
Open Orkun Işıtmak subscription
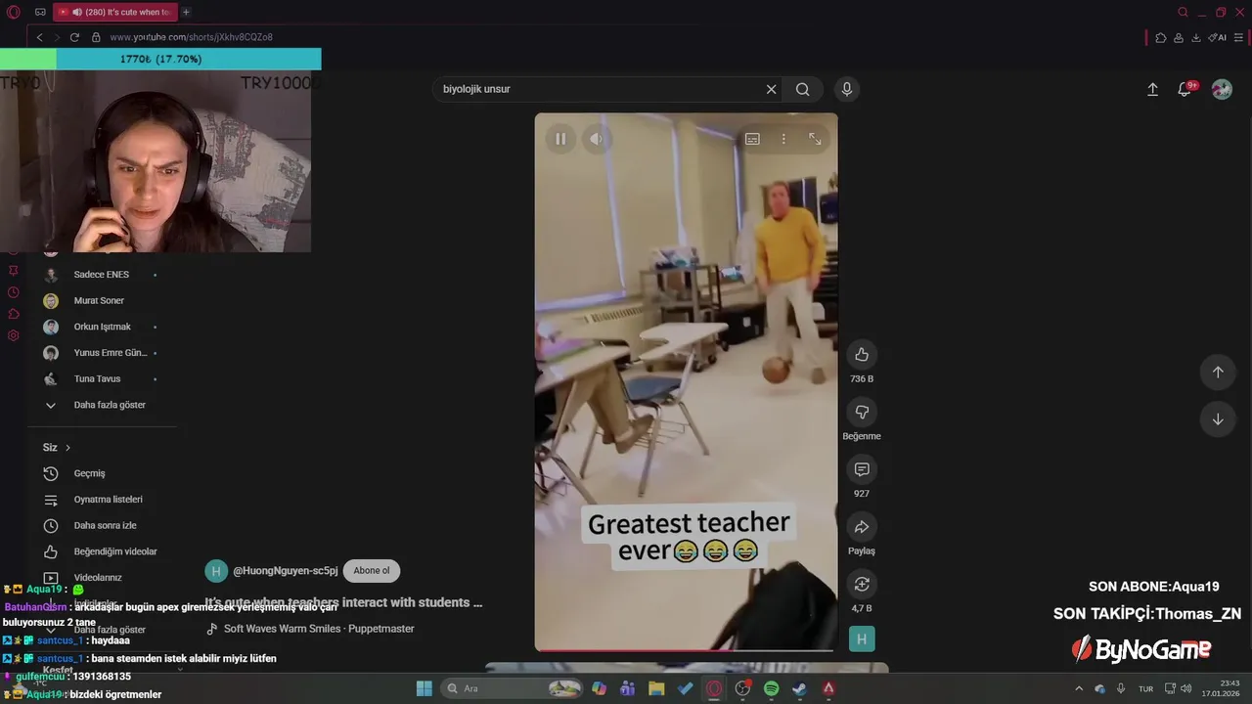coord(102,327)
